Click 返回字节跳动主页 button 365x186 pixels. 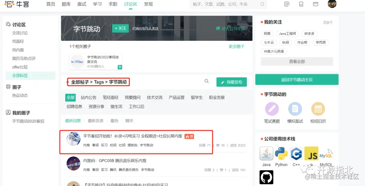coord(297,80)
